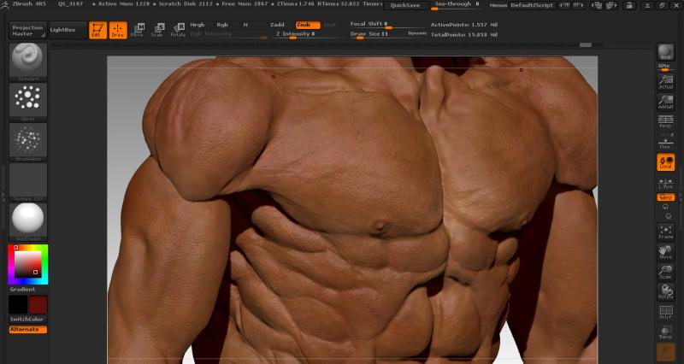Click the Scale view icon in right shelf
This screenshot has width=684, height=364.
point(666,272)
